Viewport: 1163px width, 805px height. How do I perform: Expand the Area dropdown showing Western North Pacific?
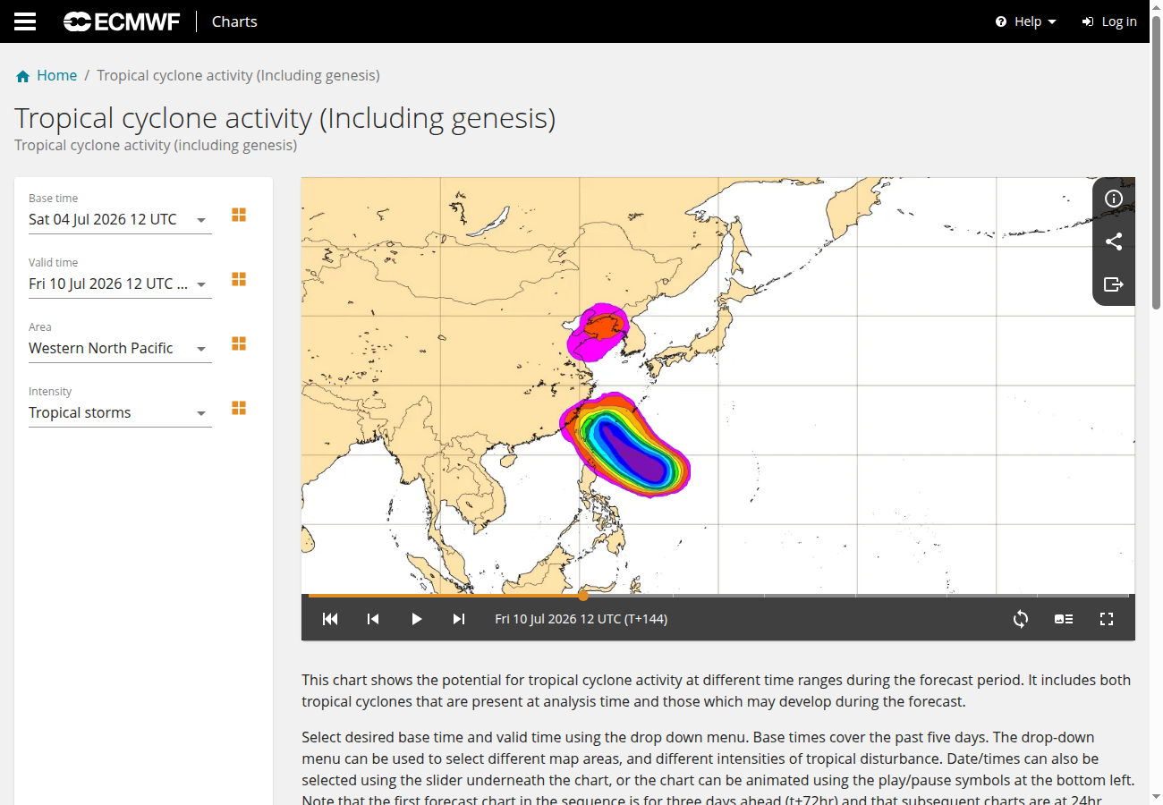point(120,348)
